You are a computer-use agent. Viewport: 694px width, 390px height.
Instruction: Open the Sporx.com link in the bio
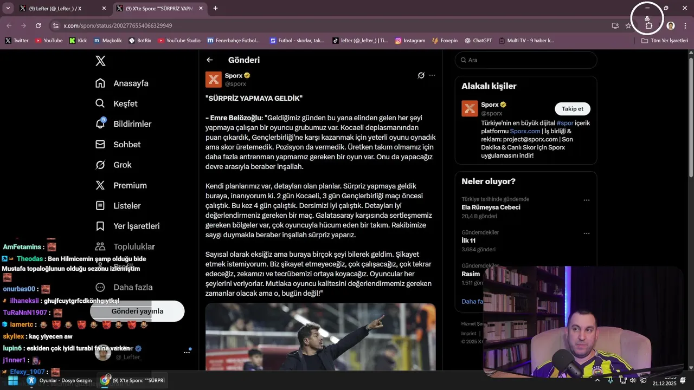[x=525, y=131]
